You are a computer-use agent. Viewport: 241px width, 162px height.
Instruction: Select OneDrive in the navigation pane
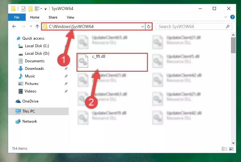click(x=30, y=101)
